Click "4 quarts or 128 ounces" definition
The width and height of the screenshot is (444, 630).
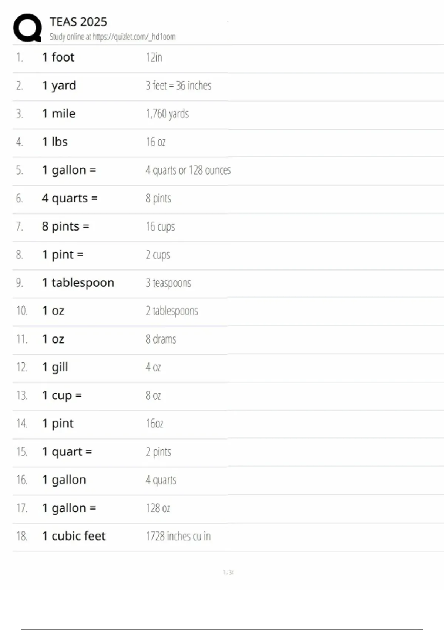coord(188,170)
